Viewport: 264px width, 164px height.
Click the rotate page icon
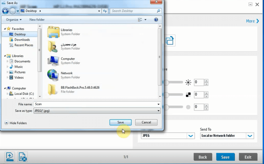(170, 41)
